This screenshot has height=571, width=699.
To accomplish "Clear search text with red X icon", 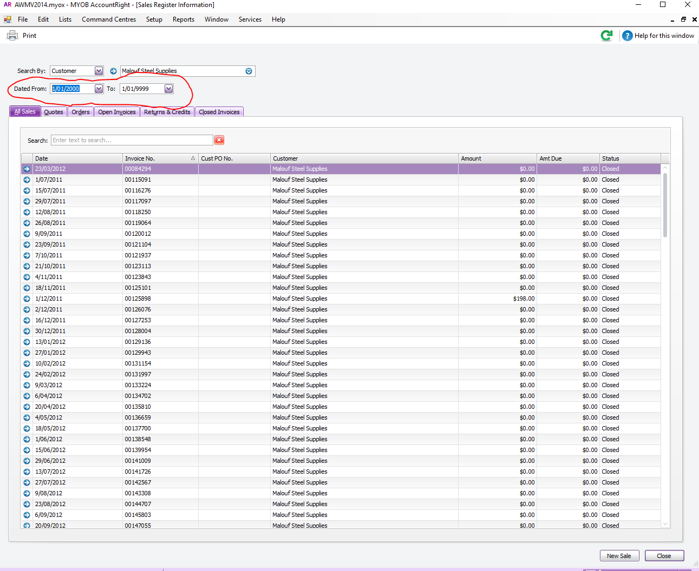I will pos(219,140).
